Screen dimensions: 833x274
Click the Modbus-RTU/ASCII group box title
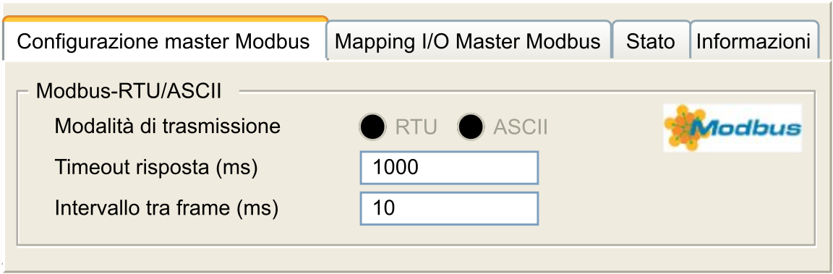tap(129, 91)
